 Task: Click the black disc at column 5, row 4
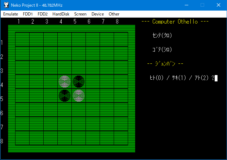point(78,81)
